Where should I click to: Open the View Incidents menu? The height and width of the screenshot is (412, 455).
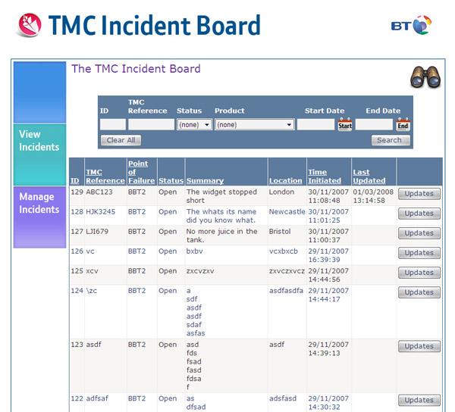(x=39, y=154)
